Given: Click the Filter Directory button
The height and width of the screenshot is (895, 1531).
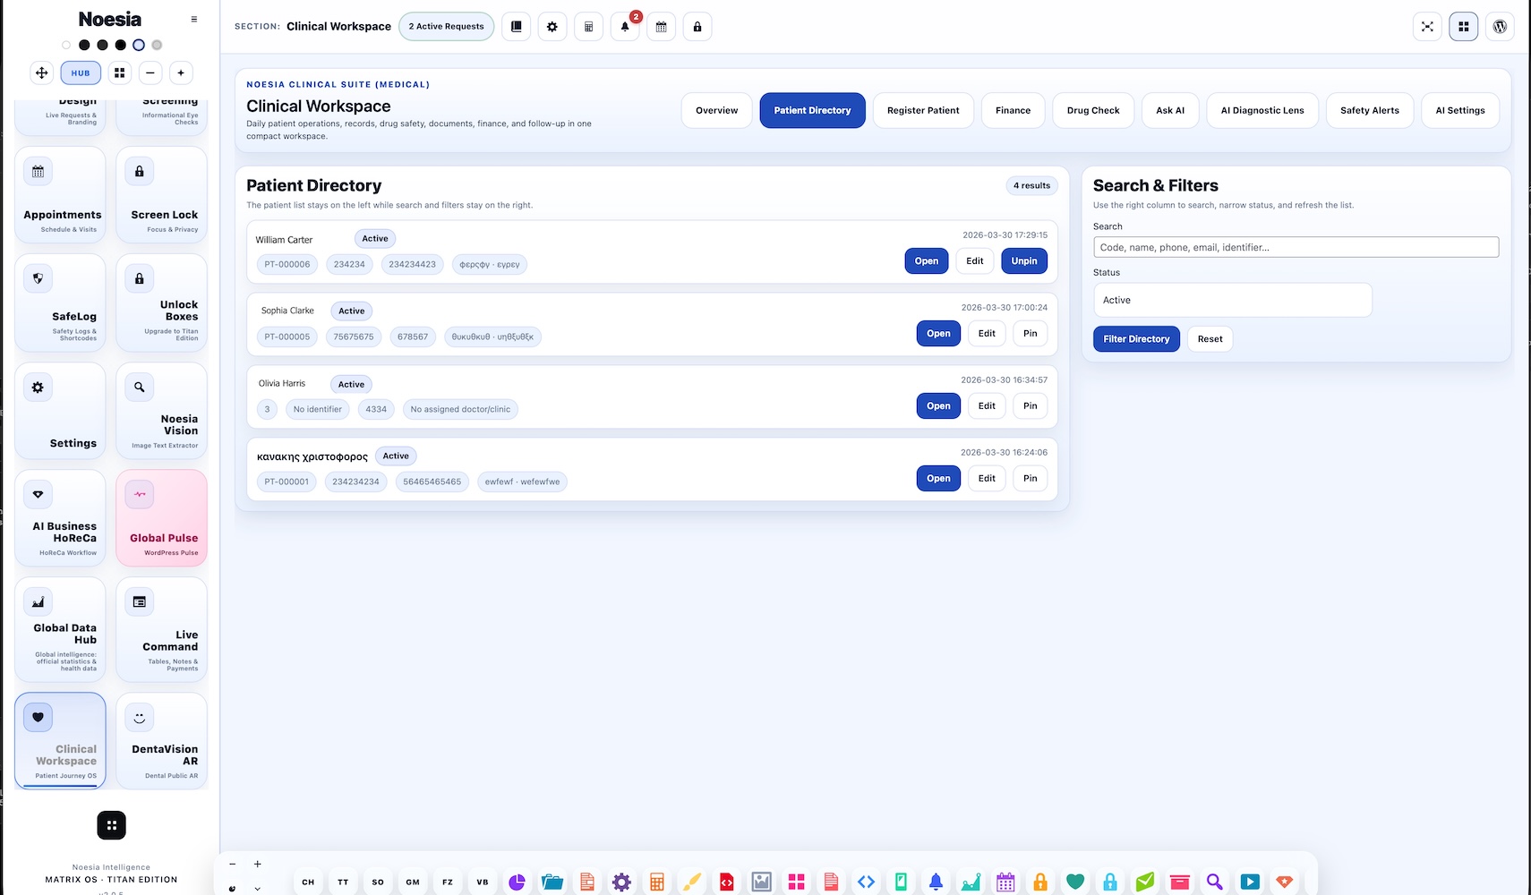Looking at the screenshot, I should (1136, 339).
